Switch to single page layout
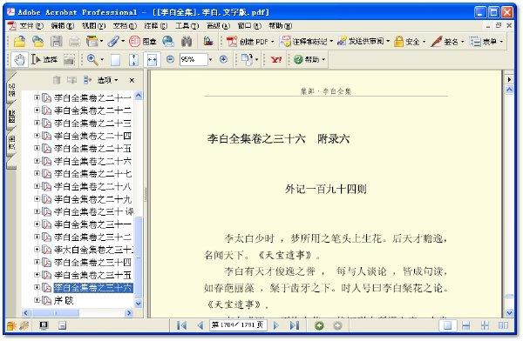523x341 pixels. [x=448, y=325]
